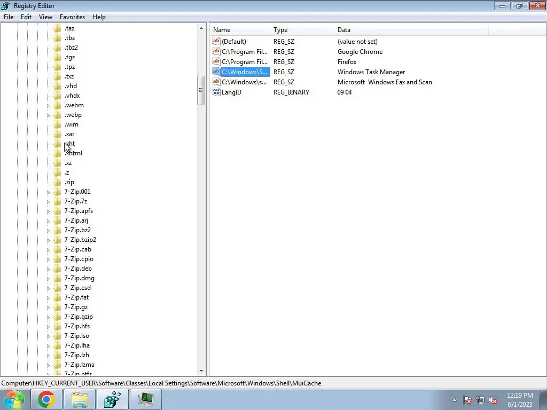
Task: Expand the 7-Zip.cab key
Action: coord(49,250)
